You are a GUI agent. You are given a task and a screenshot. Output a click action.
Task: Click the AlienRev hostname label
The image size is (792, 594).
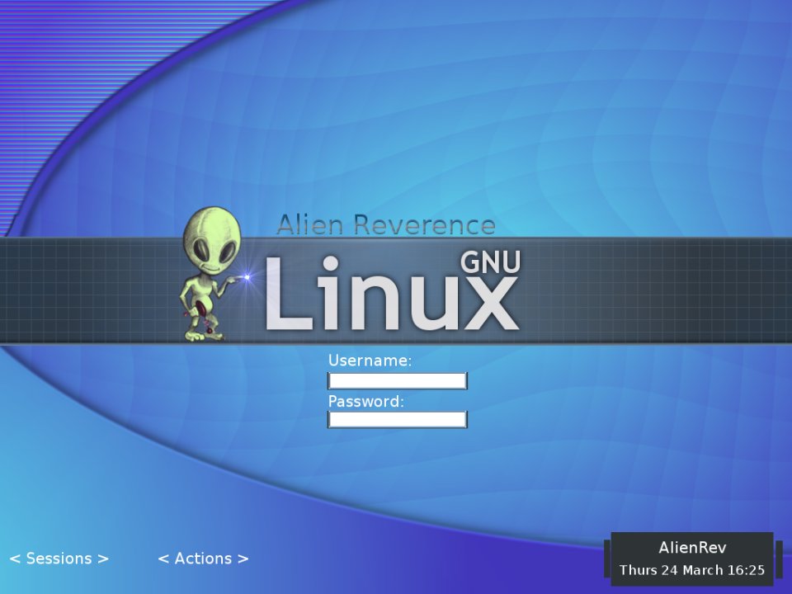[x=692, y=548]
